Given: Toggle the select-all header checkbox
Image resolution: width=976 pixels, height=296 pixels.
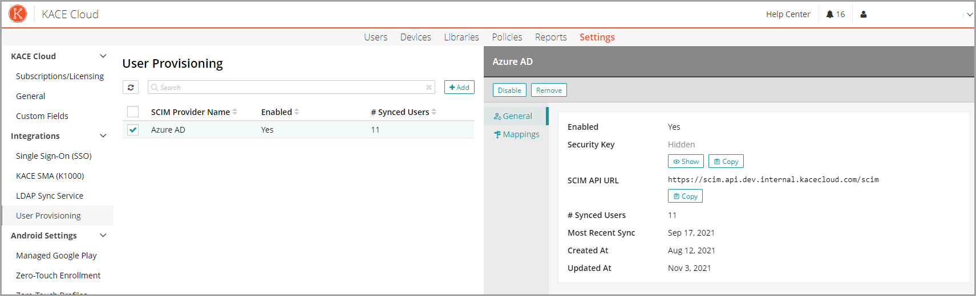Looking at the screenshot, I should 133,112.
